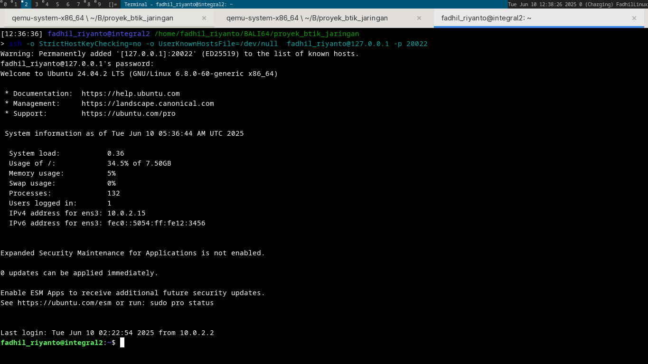Close the fadhil_riyanto@integral2 tab
Screen dimensions: 648x364
[x=634, y=18]
